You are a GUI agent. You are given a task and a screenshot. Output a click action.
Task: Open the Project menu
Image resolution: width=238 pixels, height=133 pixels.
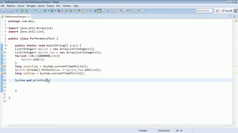(x=51, y=6)
